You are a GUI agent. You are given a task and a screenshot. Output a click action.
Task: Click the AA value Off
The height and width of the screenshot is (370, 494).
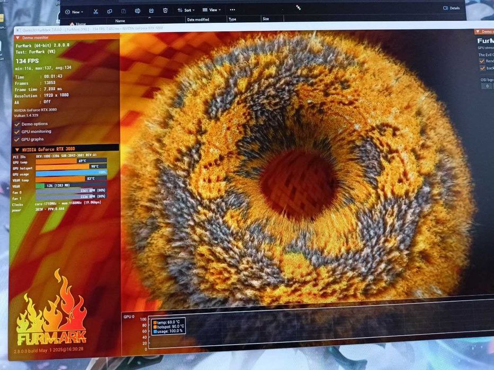tap(47, 101)
